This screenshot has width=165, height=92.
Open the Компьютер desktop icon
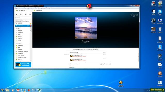tap(160, 21)
